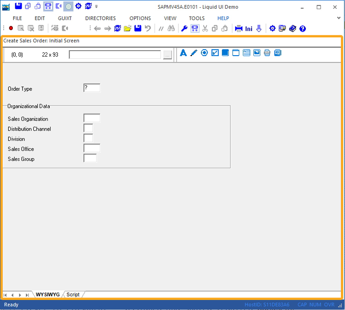The height and width of the screenshot is (310, 345).
Task: Expand the quick access toolbar dropdown arrow
Action: (x=97, y=6)
